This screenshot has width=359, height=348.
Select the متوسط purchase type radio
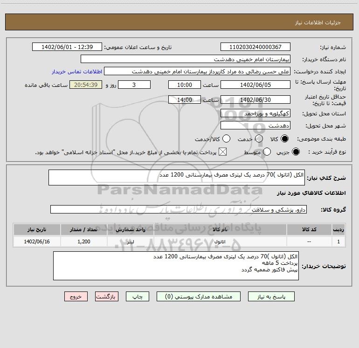click(267, 152)
